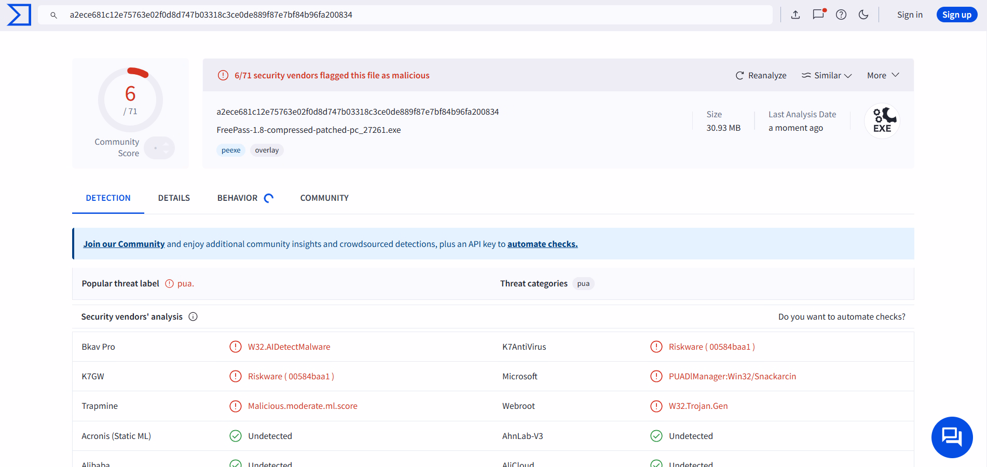The height and width of the screenshot is (467, 987).
Task: Click the Webroot vendor name
Action: [518, 406]
